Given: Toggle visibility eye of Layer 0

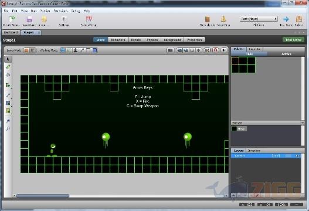Looking at the screenshot, I should coord(297,156).
